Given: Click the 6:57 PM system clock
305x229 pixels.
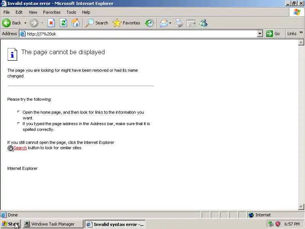Looking at the screenshot, I should [292, 224].
